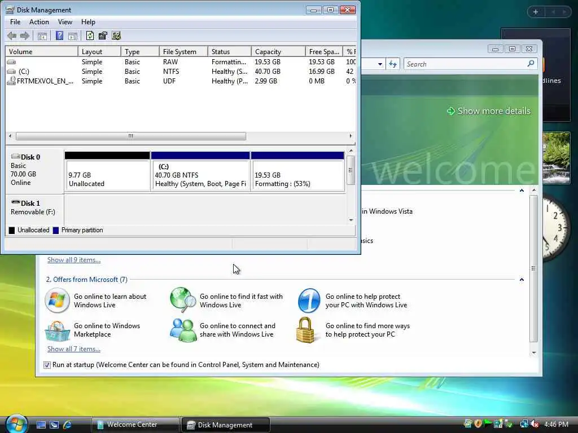
Task: Sort by Capacity column header
Action: point(278,51)
